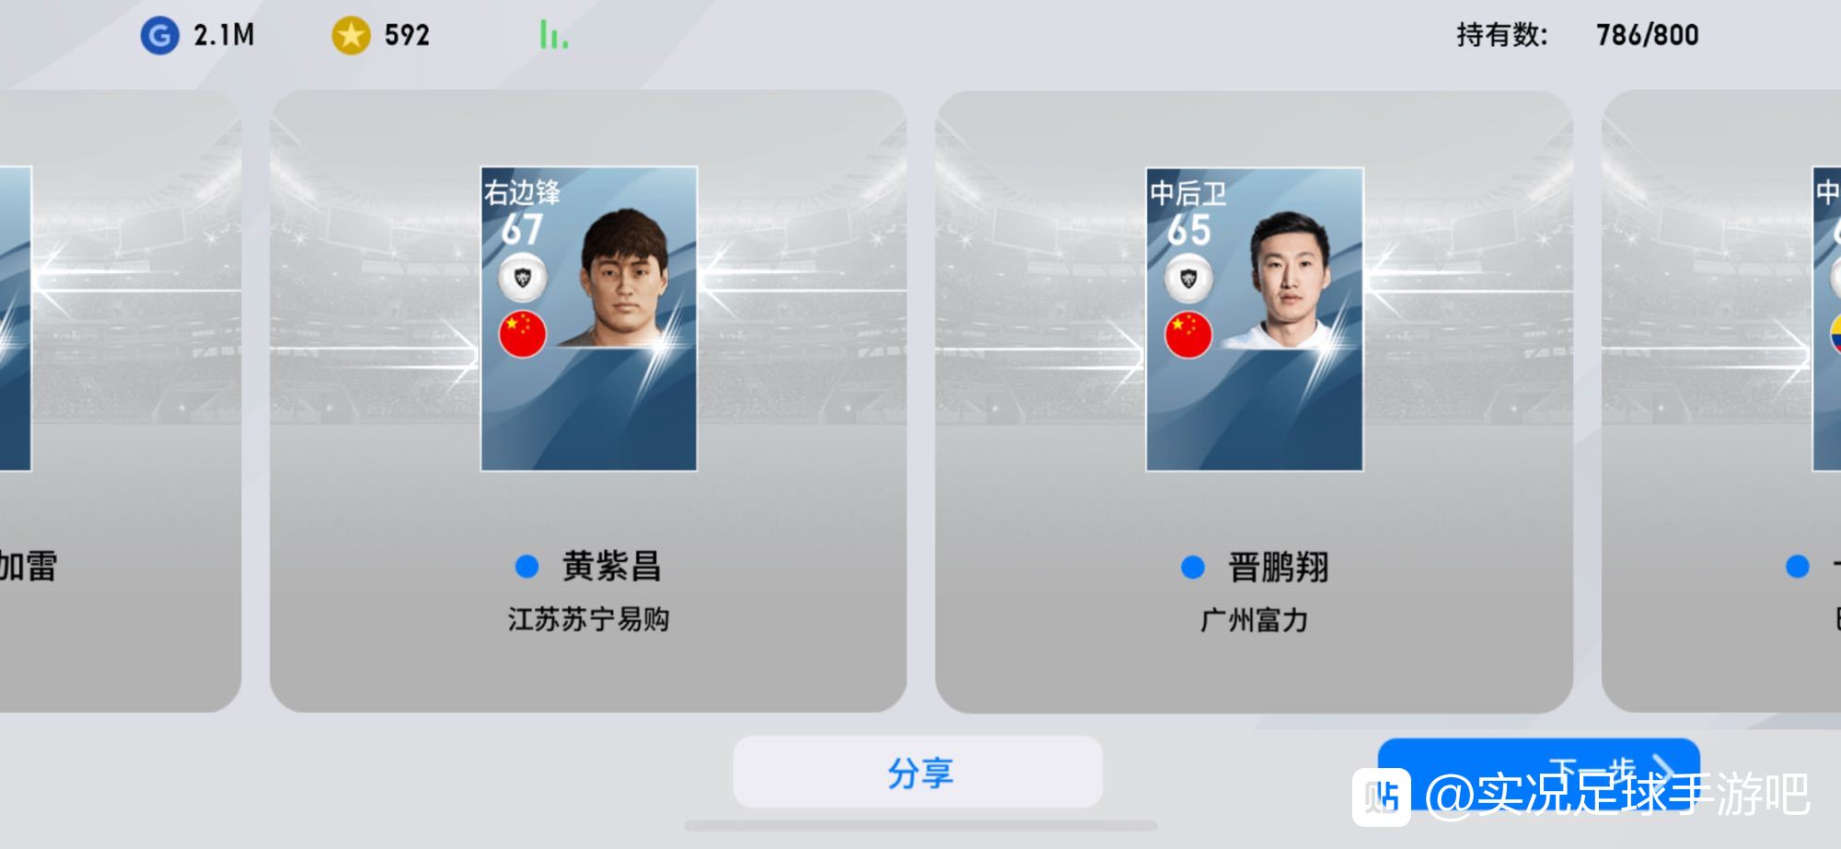Select the player name 黄紫昌
This screenshot has height=849, width=1841.
pos(612,566)
